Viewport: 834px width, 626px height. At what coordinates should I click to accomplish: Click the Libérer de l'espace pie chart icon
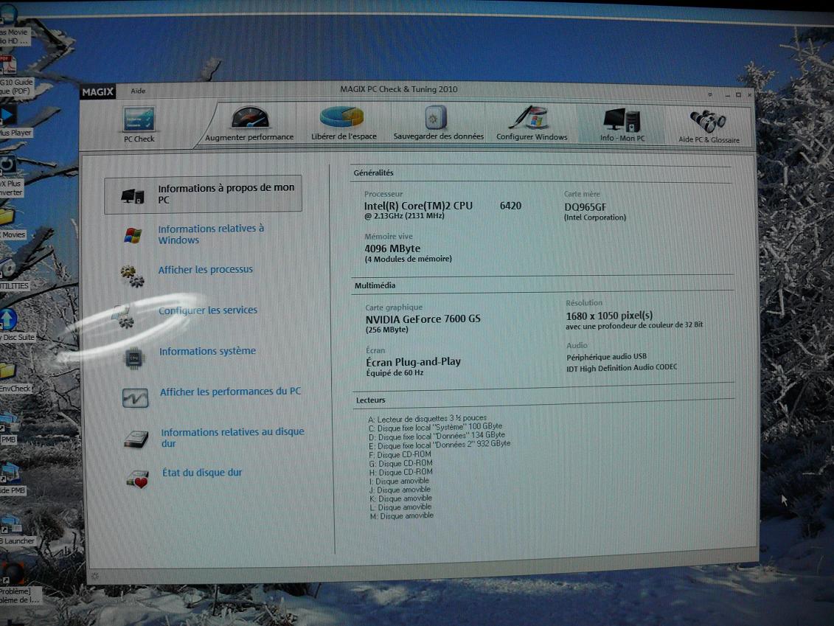coord(341,116)
